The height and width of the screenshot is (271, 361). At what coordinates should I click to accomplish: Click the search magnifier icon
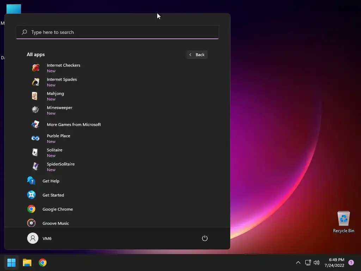pyautogui.click(x=24, y=32)
